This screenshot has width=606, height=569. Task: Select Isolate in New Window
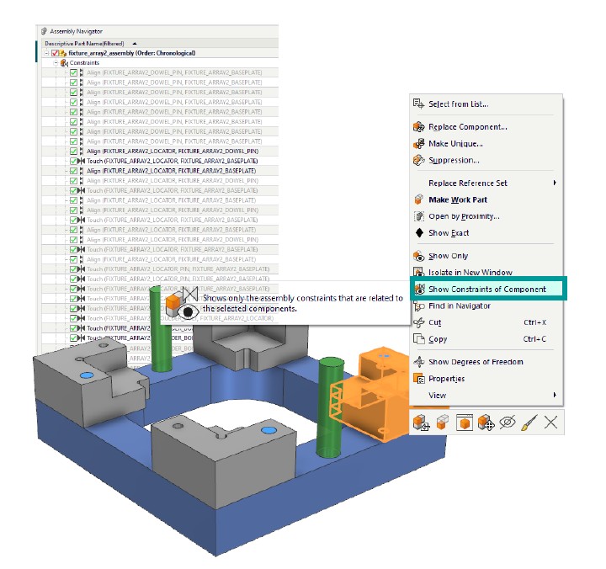coord(470,273)
